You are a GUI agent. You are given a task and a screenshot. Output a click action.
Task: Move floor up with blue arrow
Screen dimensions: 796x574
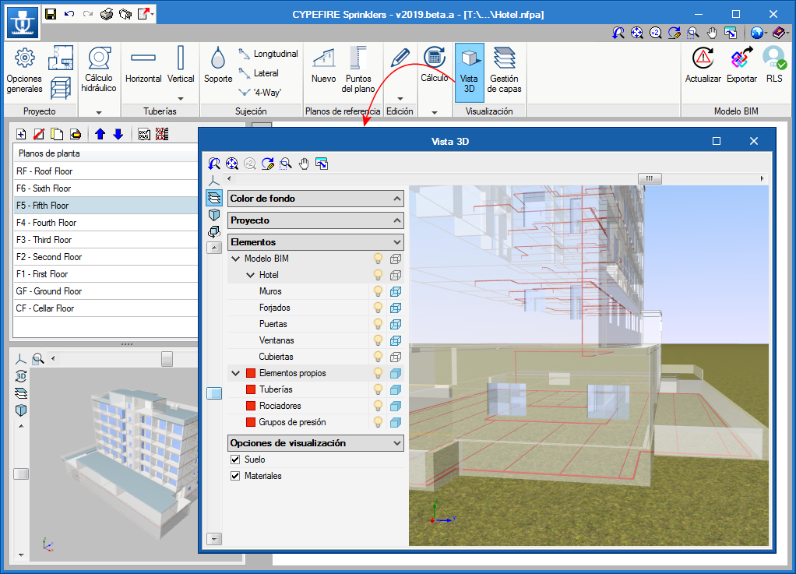coord(100,134)
